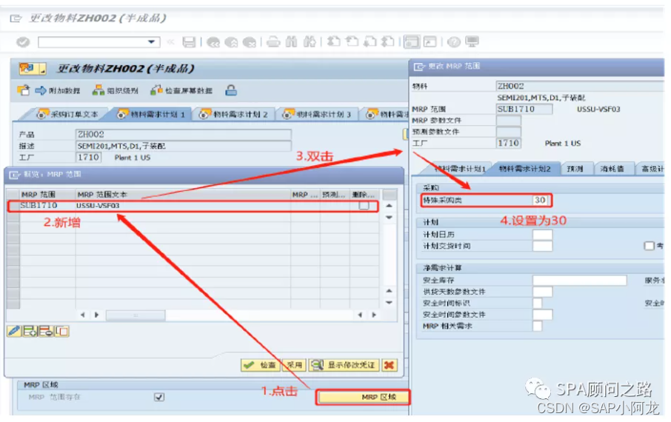
Task: Click the red Cancel round icon
Action: click(x=249, y=42)
